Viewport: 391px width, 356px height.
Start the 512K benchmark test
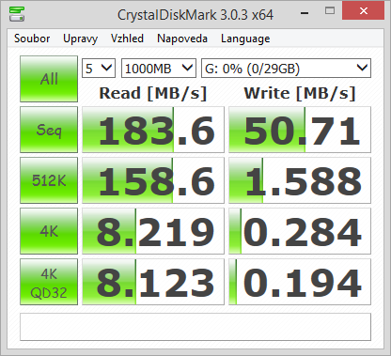coord(49,180)
